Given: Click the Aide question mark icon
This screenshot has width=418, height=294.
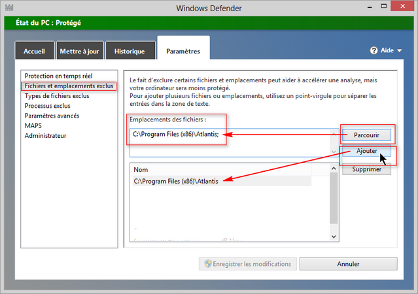Looking at the screenshot, I should (x=374, y=50).
